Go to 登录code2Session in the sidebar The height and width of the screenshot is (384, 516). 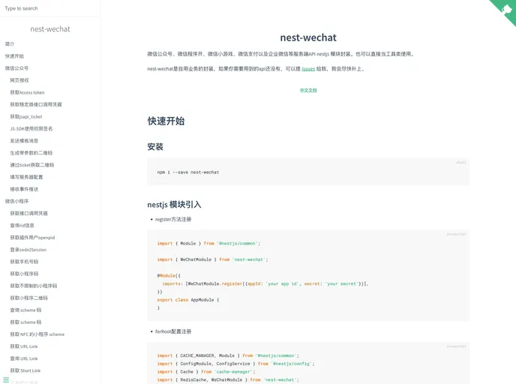click(x=28, y=250)
